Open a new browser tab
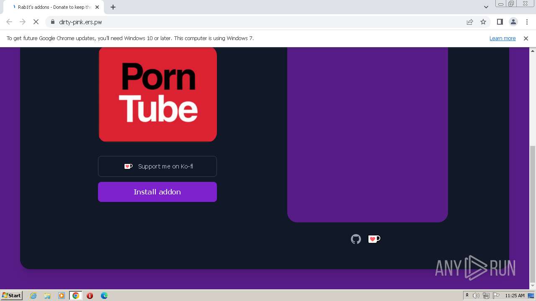536x301 pixels. pyautogui.click(x=113, y=7)
